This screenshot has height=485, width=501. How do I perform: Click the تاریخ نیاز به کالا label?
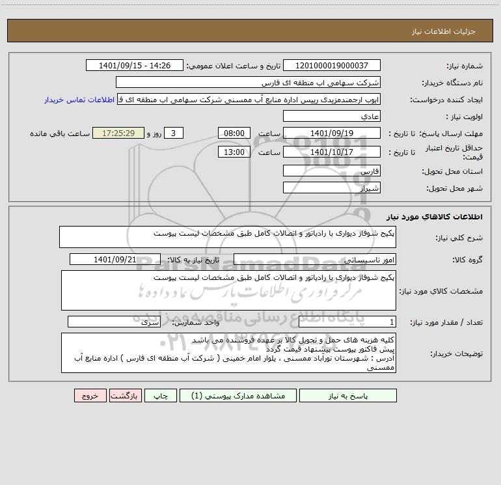pyautogui.click(x=194, y=260)
